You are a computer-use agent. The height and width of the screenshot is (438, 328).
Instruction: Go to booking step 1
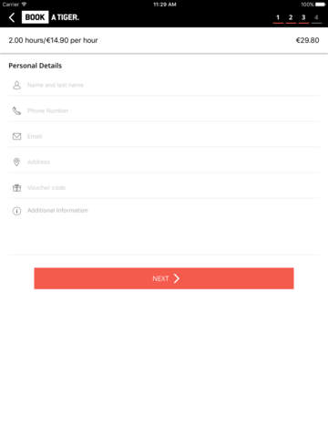(278, 17)
